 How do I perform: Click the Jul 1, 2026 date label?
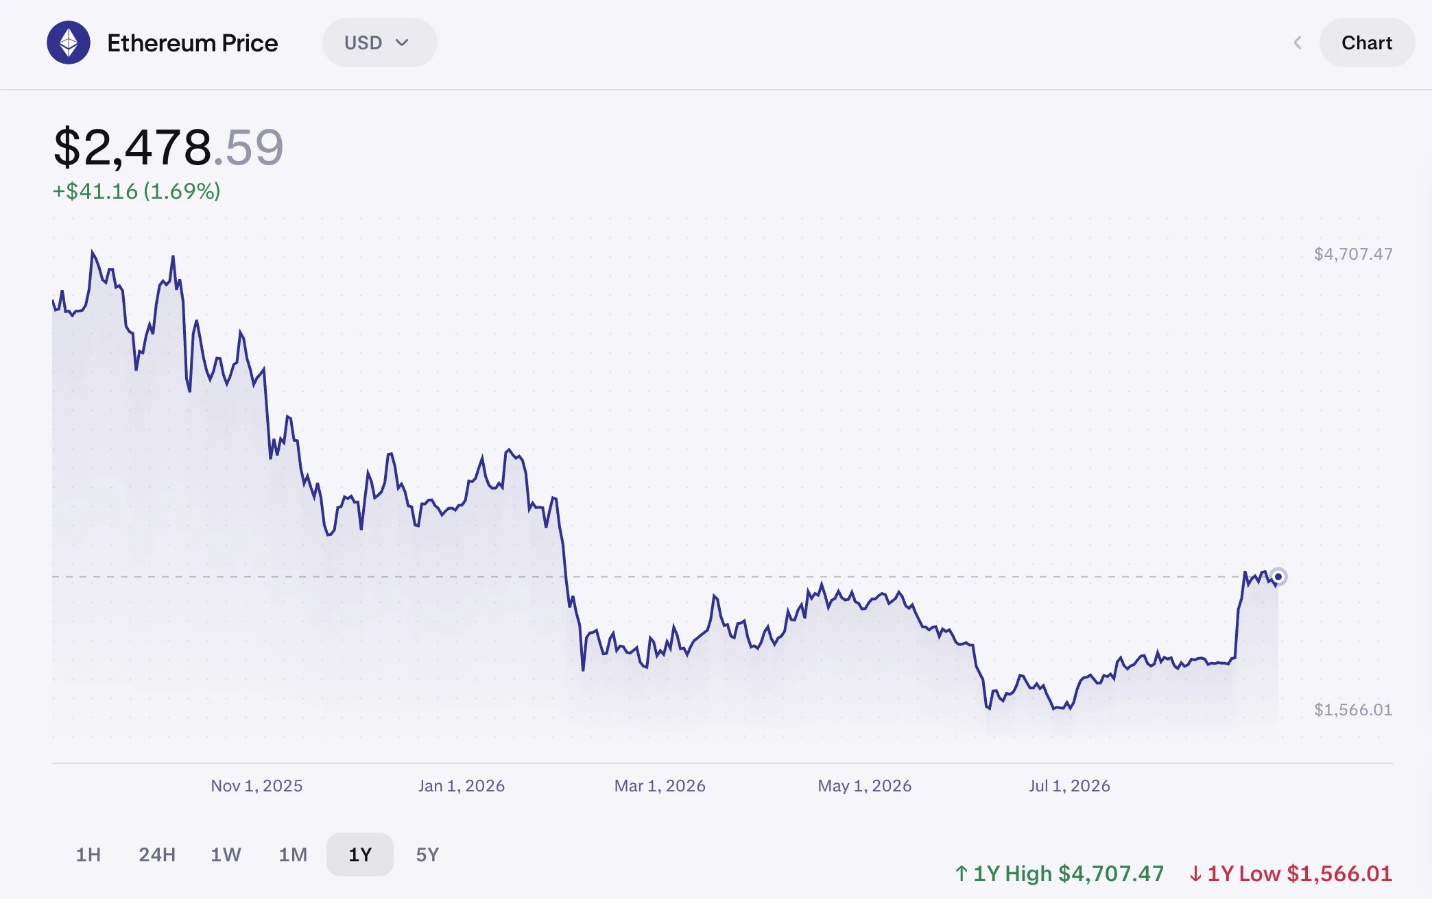click(x=1069, y=786)
